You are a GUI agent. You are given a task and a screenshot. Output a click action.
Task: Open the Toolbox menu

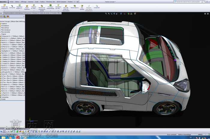pyautogui.click(x=42, y=2)
